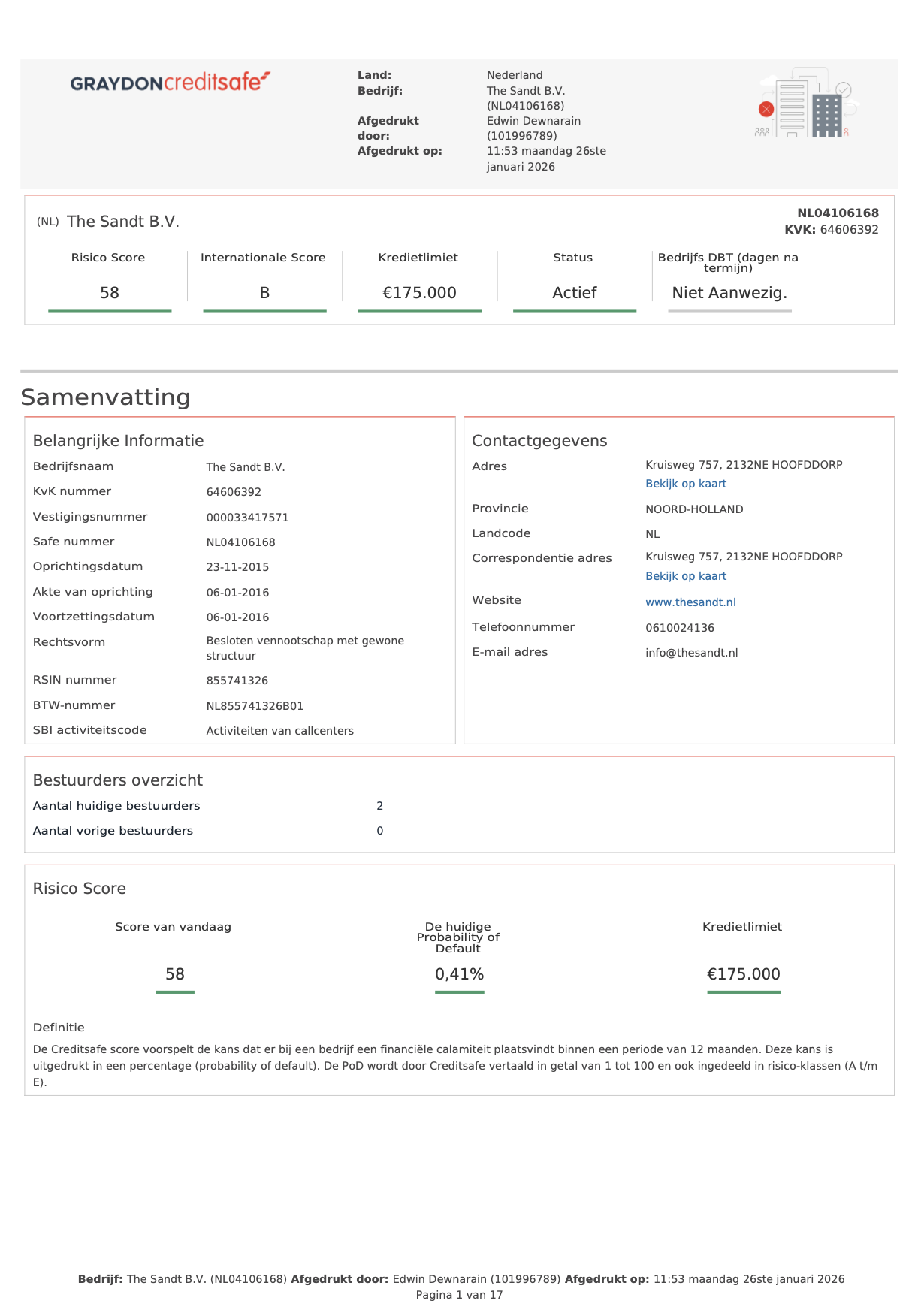Click phone number 0610024136

point(680,628)
